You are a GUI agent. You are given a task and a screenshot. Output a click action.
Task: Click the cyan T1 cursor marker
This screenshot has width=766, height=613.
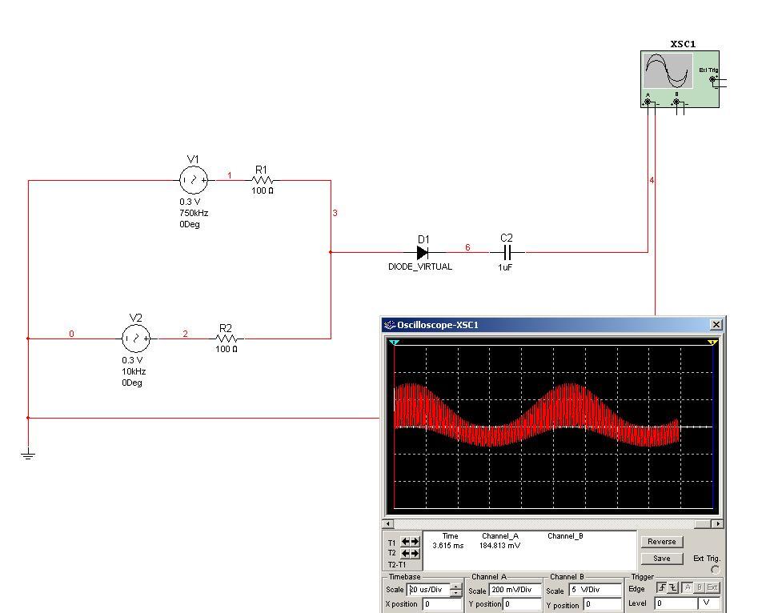click(395, 343)
